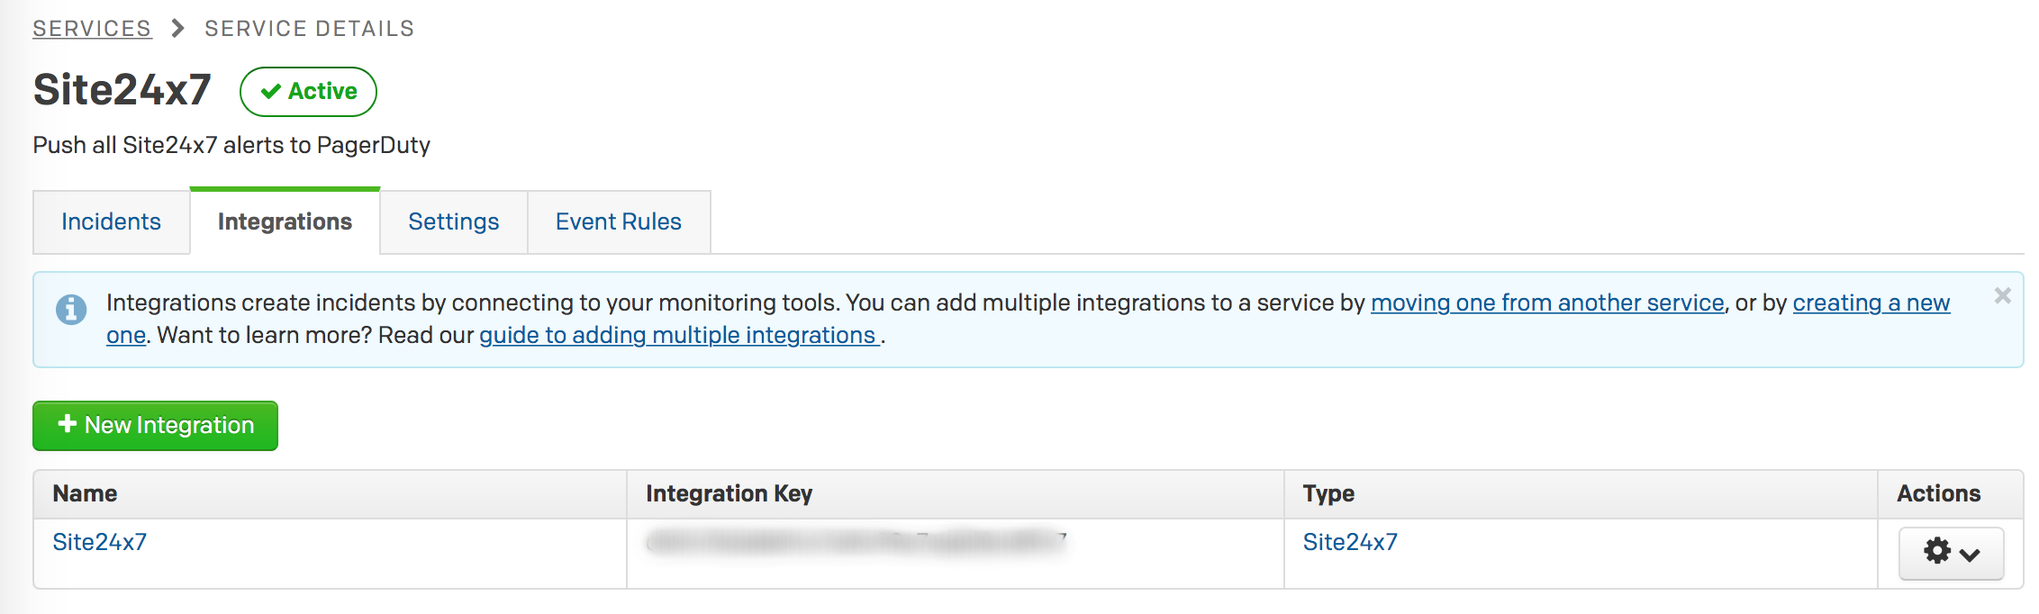Click the green checkmark in the Active badge
The image size is (2039, 614).
pos(269,91)
